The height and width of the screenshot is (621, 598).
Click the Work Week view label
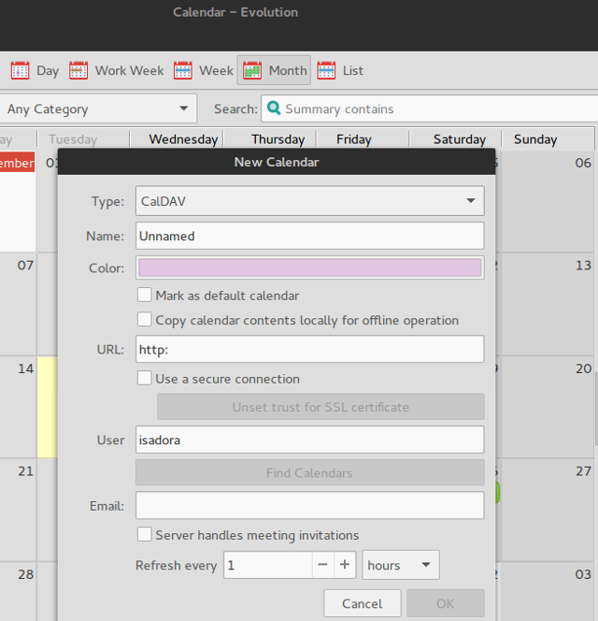(x=130, y=70)
